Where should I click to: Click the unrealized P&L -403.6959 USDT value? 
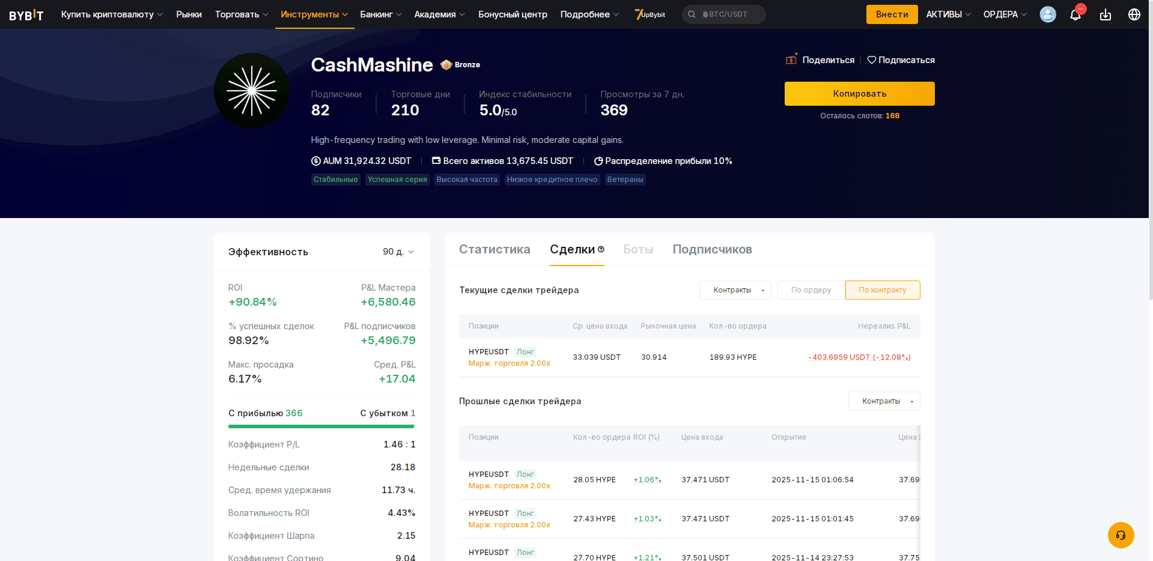pos(859,357)
